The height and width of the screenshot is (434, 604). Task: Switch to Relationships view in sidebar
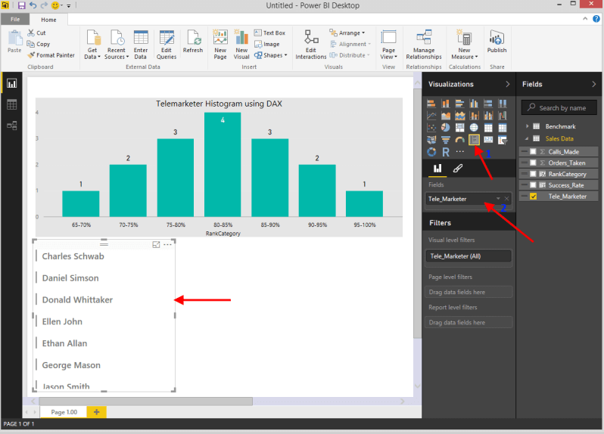point(11,126)
